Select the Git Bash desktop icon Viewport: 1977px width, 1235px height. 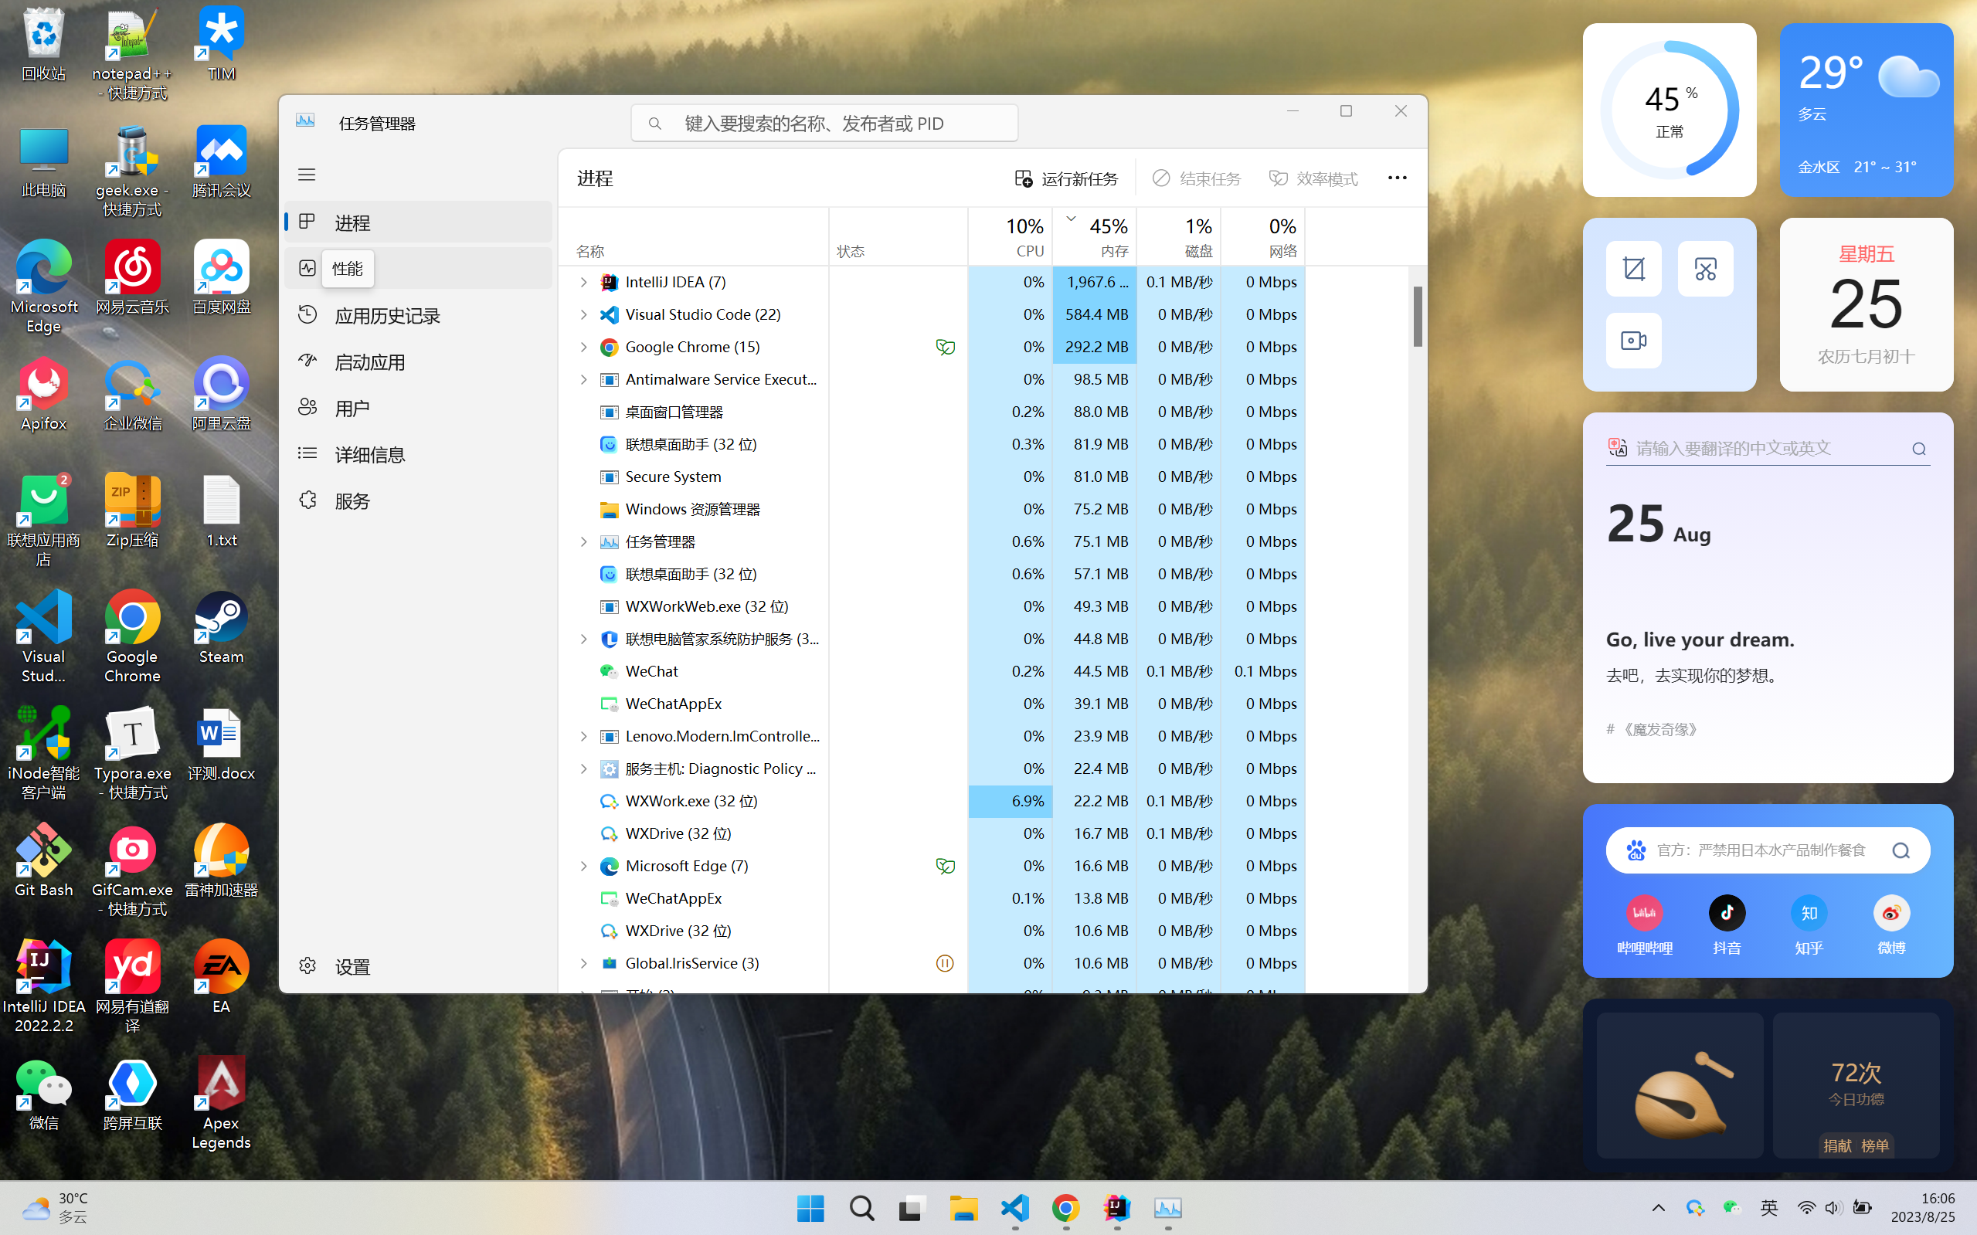click(43, 861)
